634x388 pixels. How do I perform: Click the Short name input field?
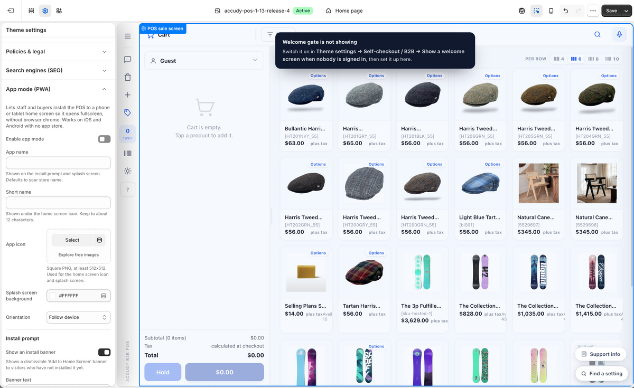[58, 203]
